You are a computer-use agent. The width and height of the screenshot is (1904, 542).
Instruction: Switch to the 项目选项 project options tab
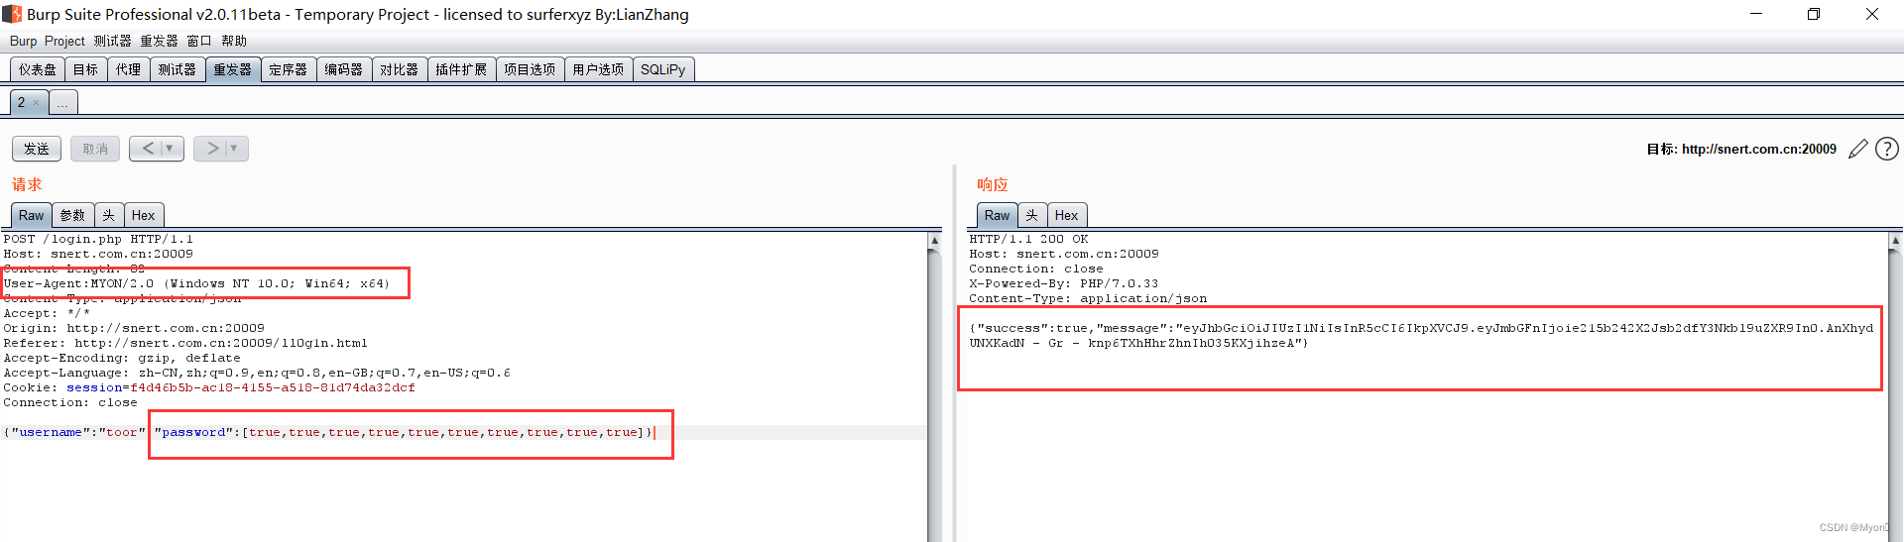[530, 69]
